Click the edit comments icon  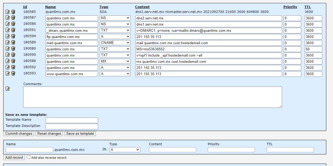coord(7,89)
